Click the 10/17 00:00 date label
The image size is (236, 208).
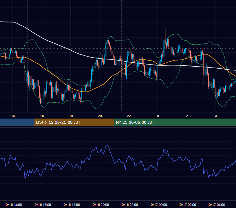158,205
